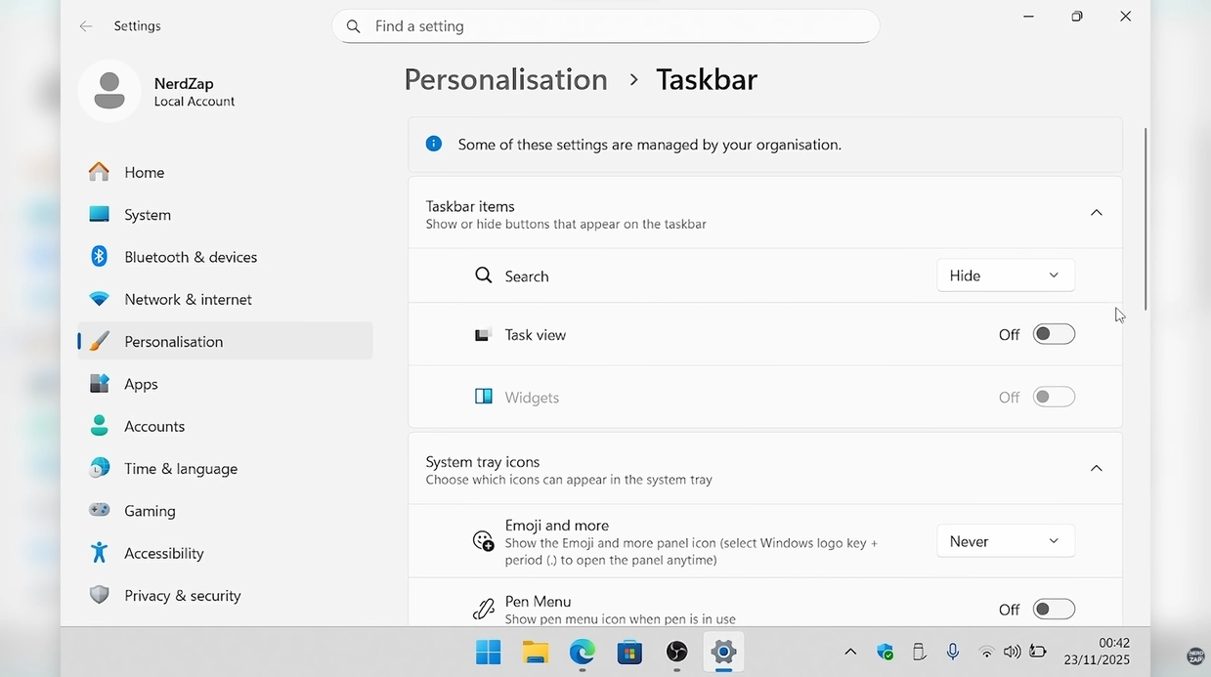Open OBS Studio from the taskbar
The width and height of the screenshot is (1211, 677).
point(676,652)
